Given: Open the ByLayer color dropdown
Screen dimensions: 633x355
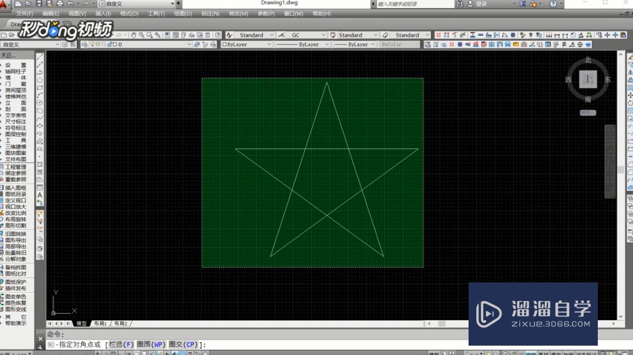Looking at the screenshot, I should (x=269, y=45).
